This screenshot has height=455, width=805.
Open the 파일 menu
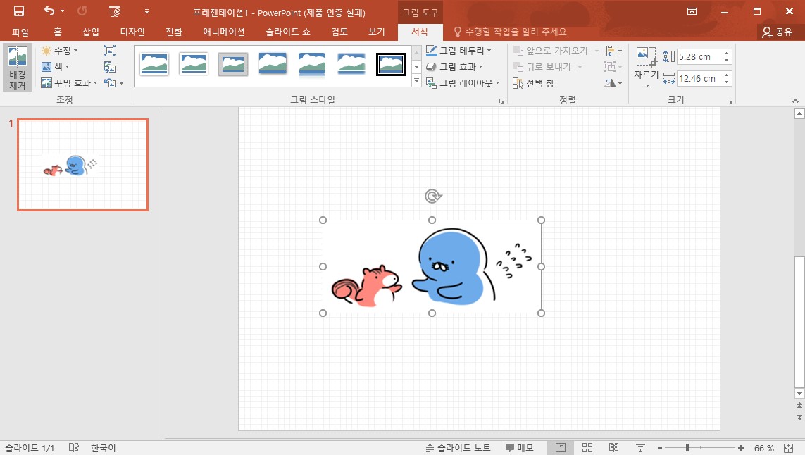pos(20,32)
